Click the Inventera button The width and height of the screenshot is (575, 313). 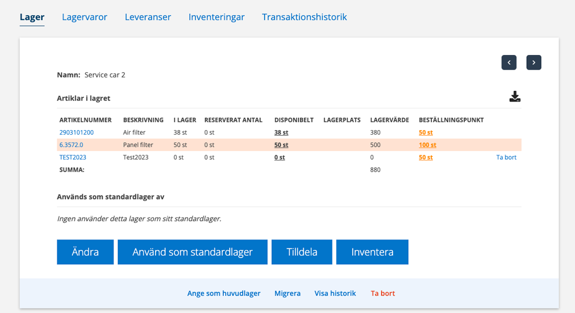click(x=372, y=252)
